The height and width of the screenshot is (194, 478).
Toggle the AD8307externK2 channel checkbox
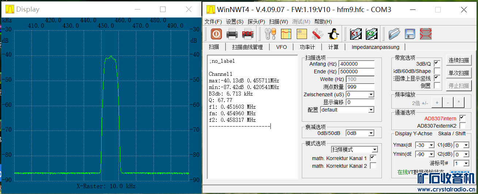(462, 125)
